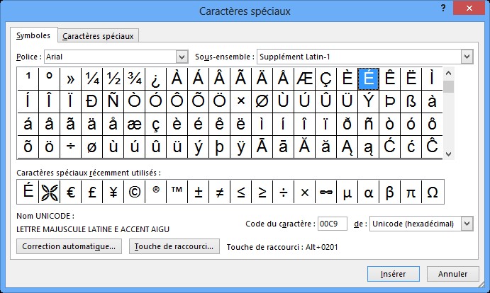Select the euro sign in recent symbols
Viewport: 490px width, 293px height.
(x=71, y=192)
